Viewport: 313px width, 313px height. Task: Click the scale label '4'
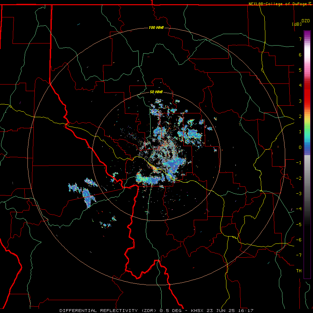(x=300, y=86)
